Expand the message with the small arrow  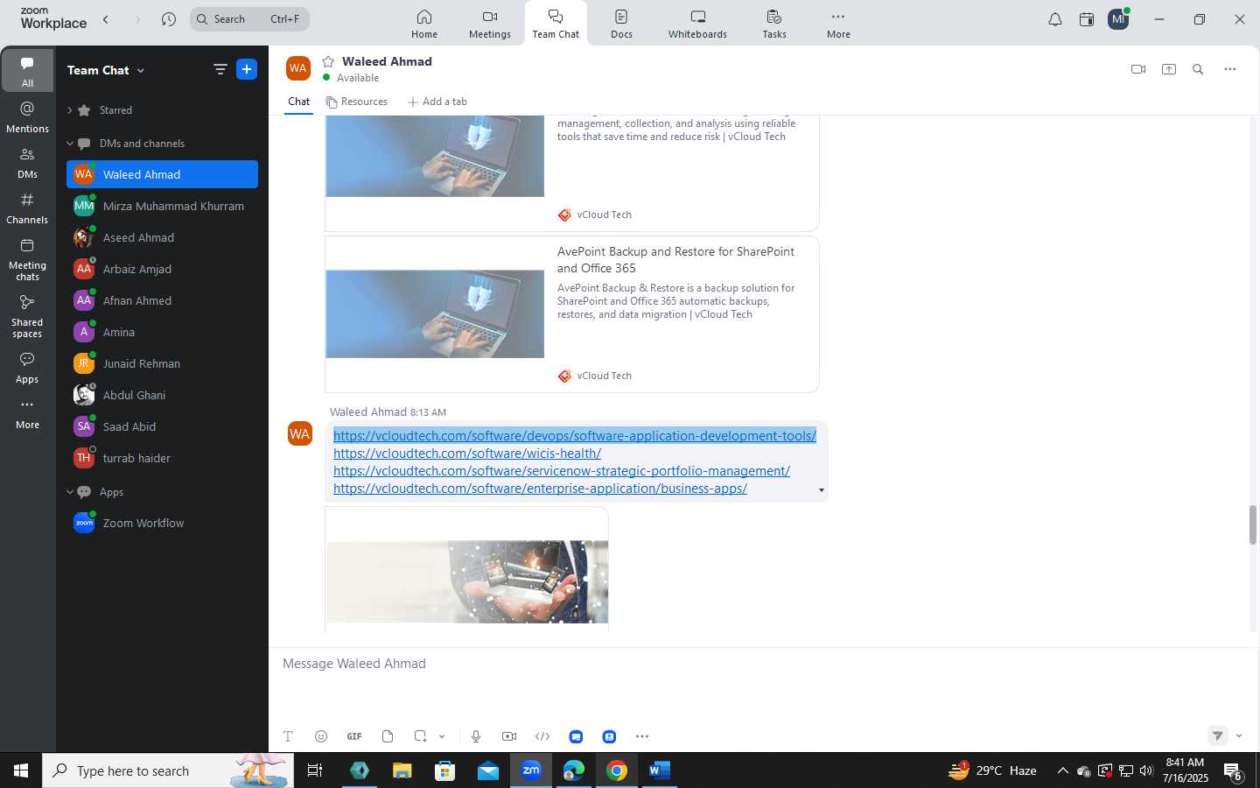pos(821,490)
